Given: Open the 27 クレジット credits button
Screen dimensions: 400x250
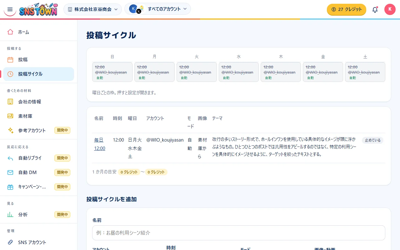Looking at the screenshot, I should tap(347, 9).
